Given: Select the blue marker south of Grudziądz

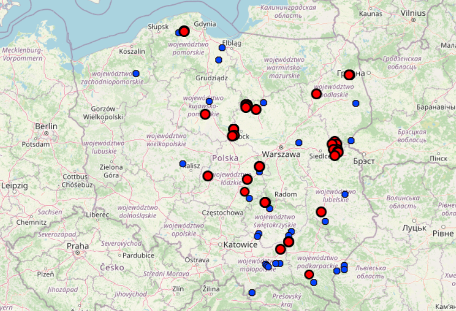Looking at the screenshot, I should [209, 101].
